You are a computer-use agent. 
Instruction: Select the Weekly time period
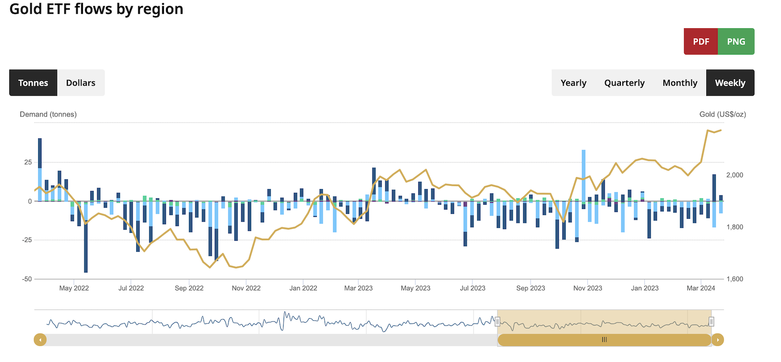coord(730,83)
